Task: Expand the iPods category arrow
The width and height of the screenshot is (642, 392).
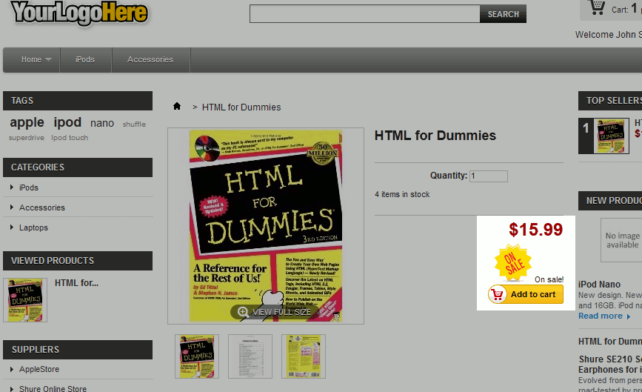Action: tap(11, 187)
